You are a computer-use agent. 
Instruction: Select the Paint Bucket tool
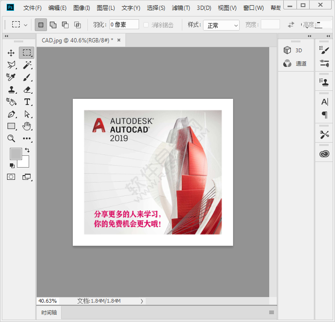[11, 102]
